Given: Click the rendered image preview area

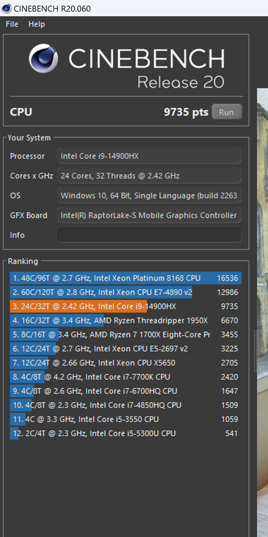Looking at the screenshot, I should 262,313.
